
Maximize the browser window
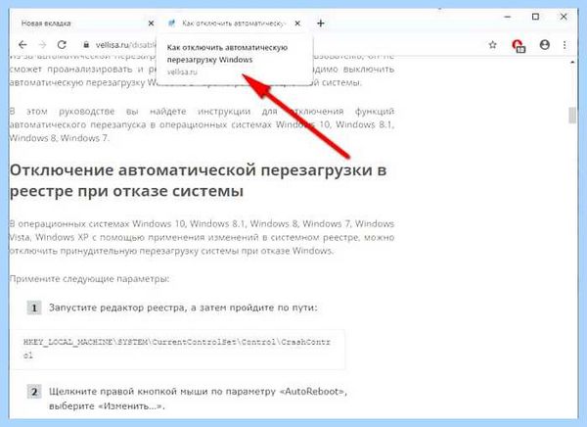tap(535, 17)
